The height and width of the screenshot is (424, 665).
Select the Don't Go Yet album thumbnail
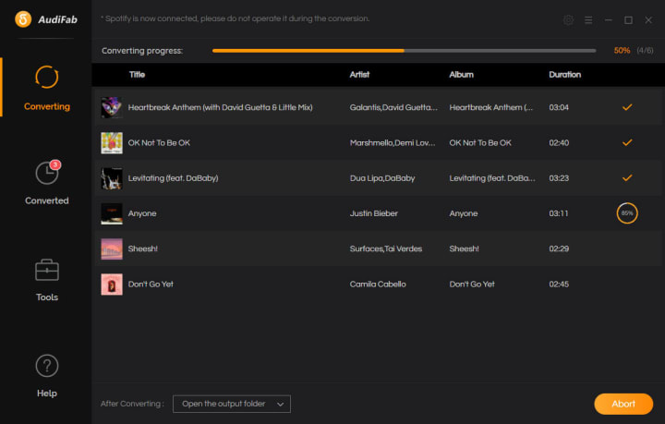[112, 285]
